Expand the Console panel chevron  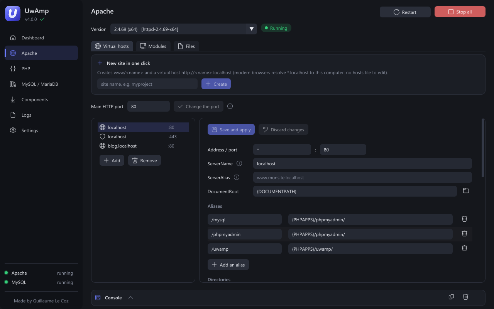(x=130, y=297)
